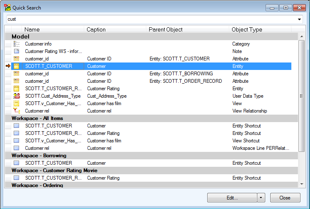Click the Customer info category icon

tap(17, 44)
